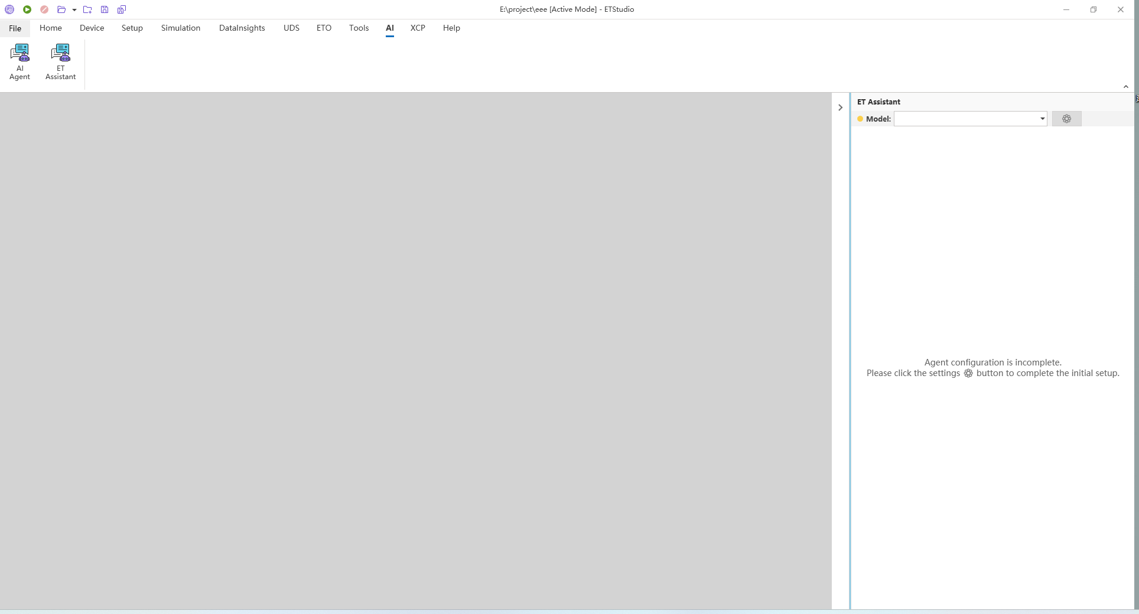Open the File menu
Image resolution: width=1139 pixels, height=614 pixels.
(x=15, y=28)
